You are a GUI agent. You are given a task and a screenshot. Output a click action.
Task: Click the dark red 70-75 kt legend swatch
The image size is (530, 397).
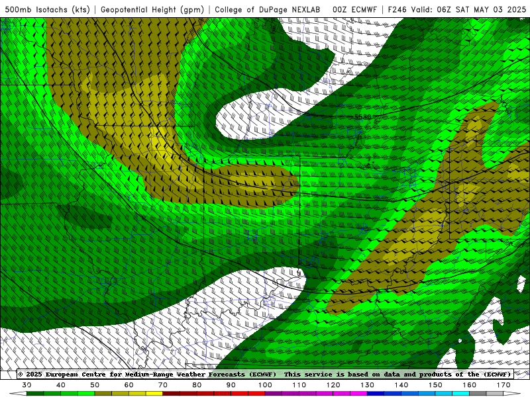(x=172, y=394)
